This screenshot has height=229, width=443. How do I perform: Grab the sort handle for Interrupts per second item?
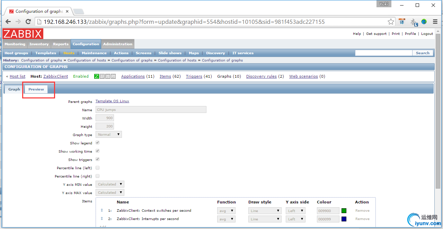(102, 219)
